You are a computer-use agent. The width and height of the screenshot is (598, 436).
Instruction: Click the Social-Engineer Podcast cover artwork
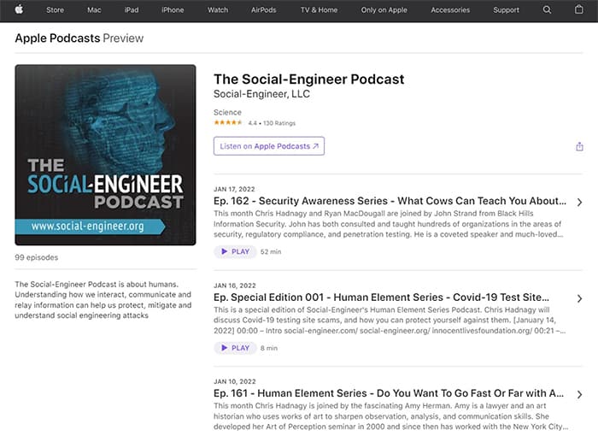[x=105, y=155]
